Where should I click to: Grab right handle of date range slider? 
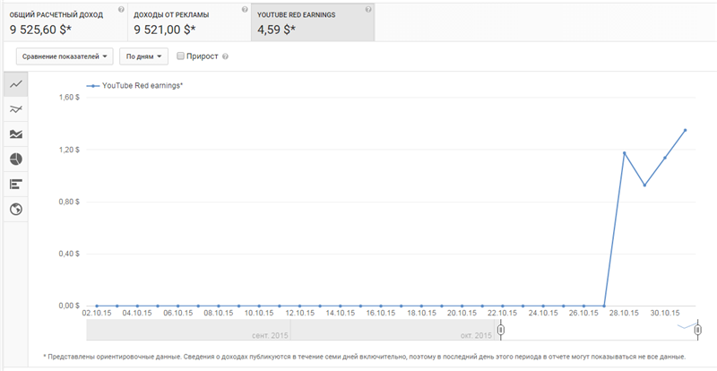click(x=698, y=330)
